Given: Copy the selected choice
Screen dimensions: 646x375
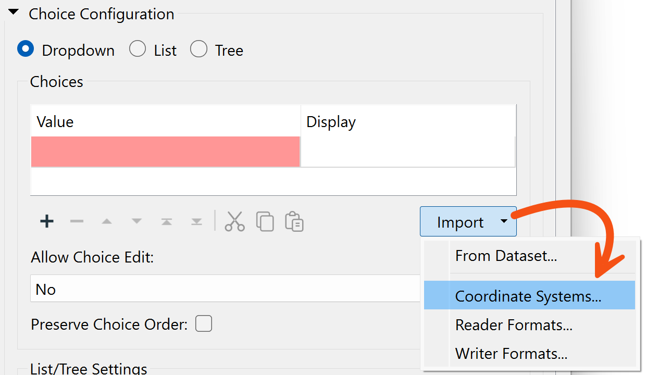Looking at the screenshot, I should pos(265,221).
